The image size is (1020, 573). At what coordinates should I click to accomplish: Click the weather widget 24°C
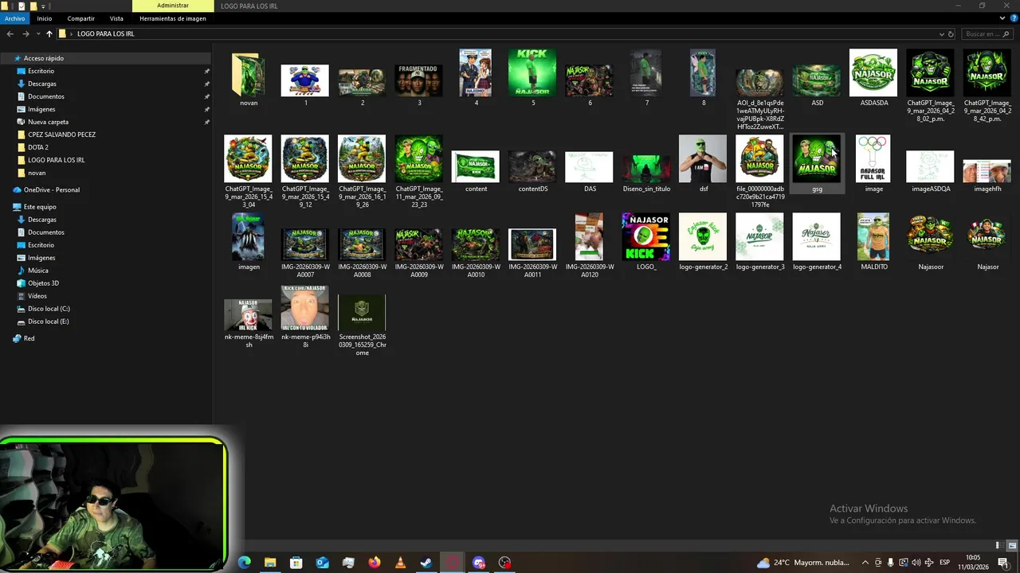(x=803, y=563)
